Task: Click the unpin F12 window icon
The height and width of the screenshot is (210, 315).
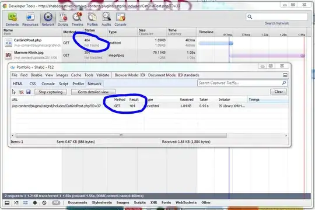Action: coord(285,75)
